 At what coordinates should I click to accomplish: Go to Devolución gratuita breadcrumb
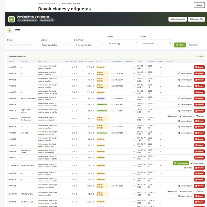tap(47, 3)
